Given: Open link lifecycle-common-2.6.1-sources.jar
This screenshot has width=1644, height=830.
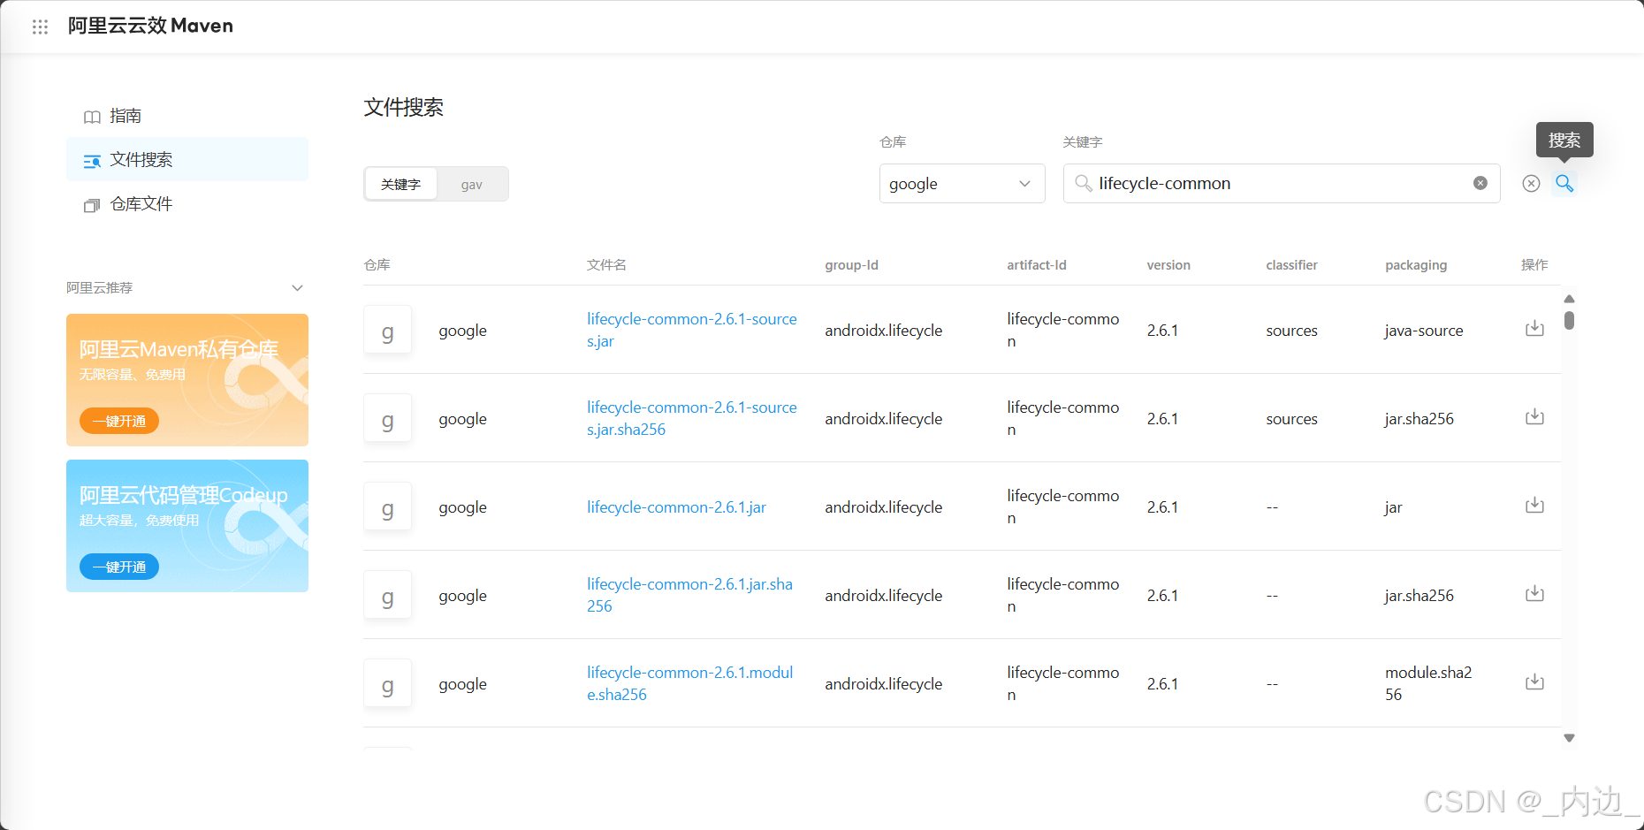Looking at the screenshot, I should (x=692, y=330).
